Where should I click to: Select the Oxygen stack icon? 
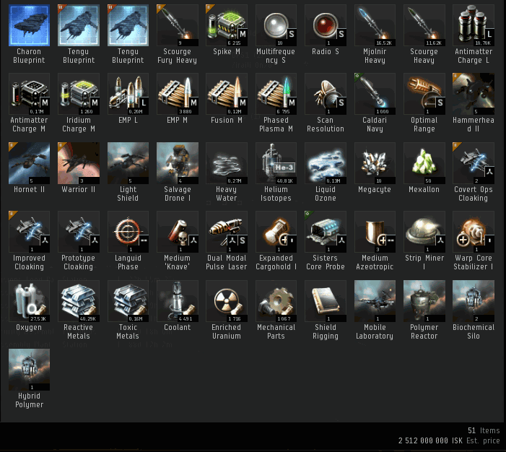pos(29,301)
